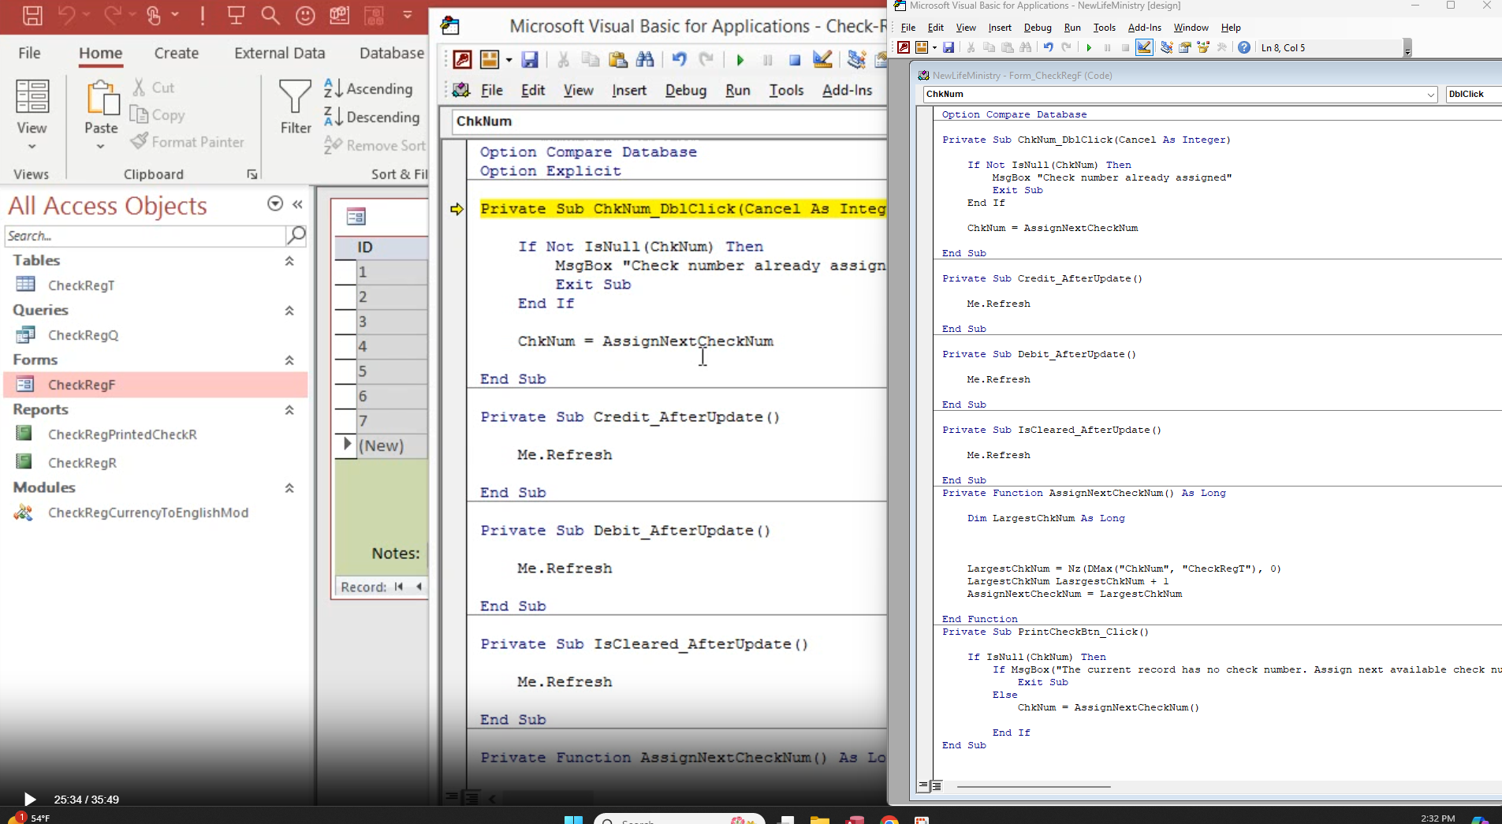Save the NewLifeMinistry project with the floppy icon

[x=949, y=47]
